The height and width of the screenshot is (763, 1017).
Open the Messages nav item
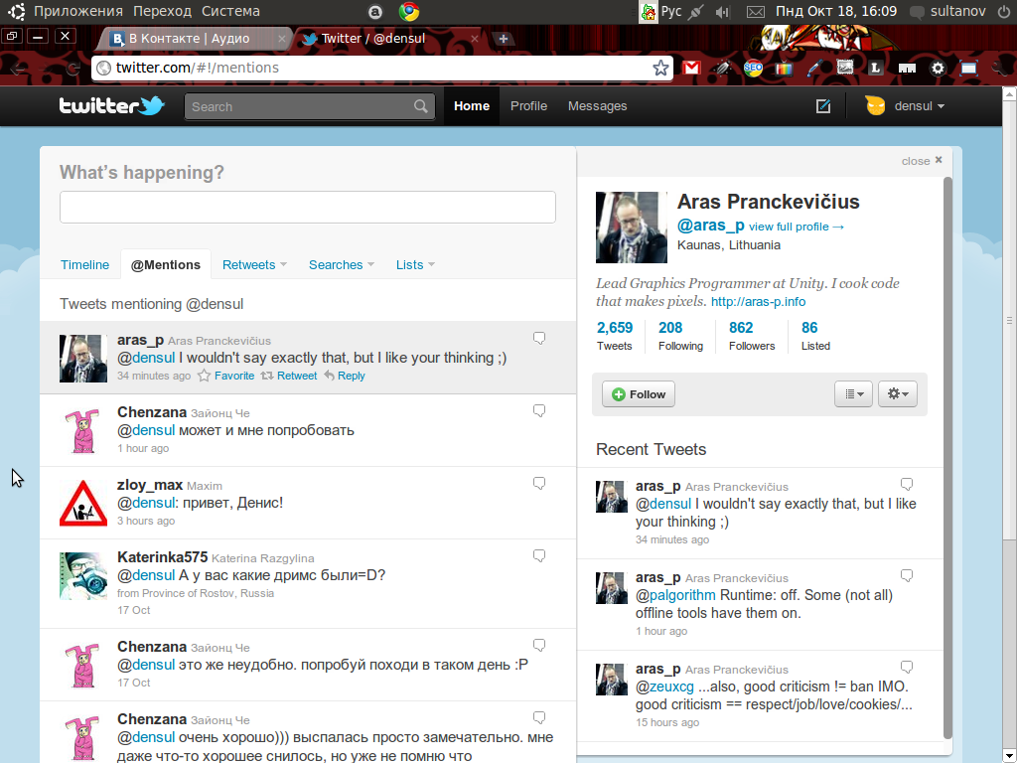[597, 105]
